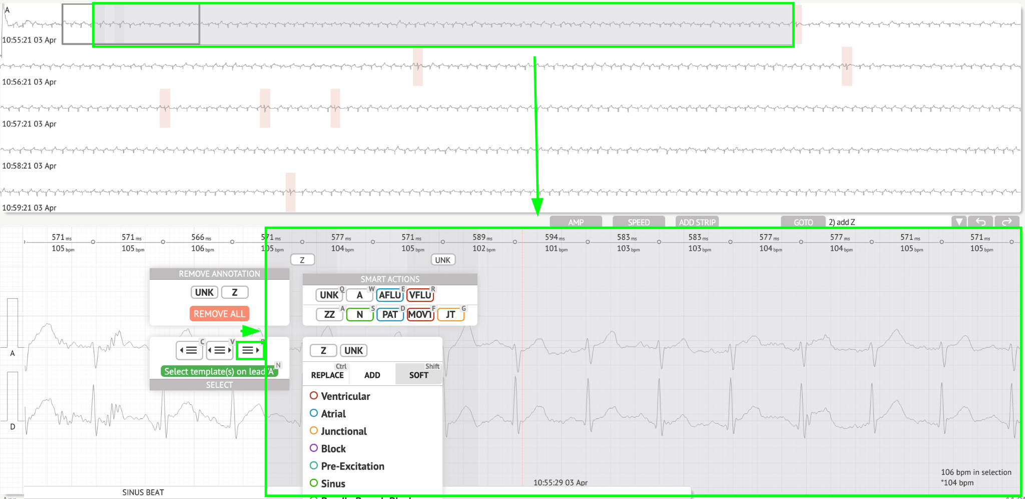Click the undo arrow icon
Image resolution: width=1025 pixels, height=499 pixels.
click(x=980, y=222)
